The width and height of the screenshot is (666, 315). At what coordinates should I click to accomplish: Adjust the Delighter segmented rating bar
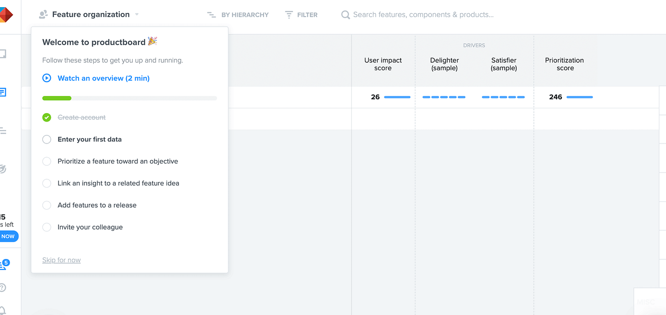[444, 97]
